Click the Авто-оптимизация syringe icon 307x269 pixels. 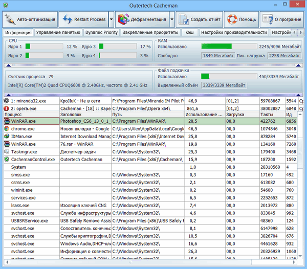11,20
